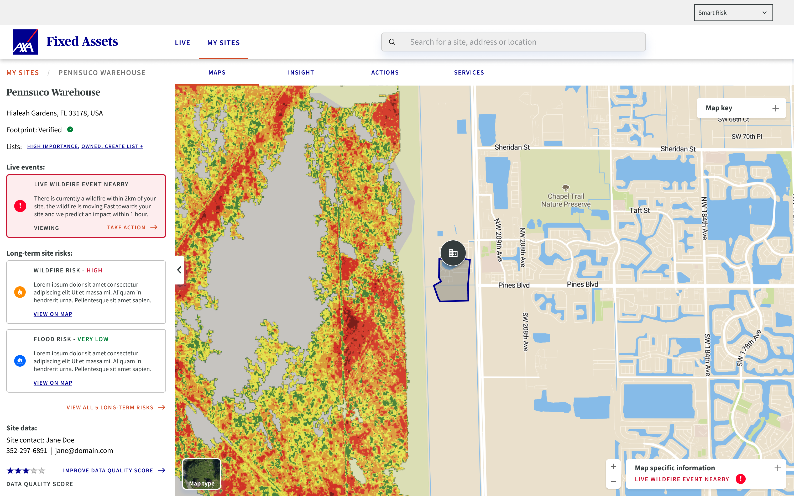The image size is (794, 496).
Task: Click the data quality star rating
Action: (26, 471)
